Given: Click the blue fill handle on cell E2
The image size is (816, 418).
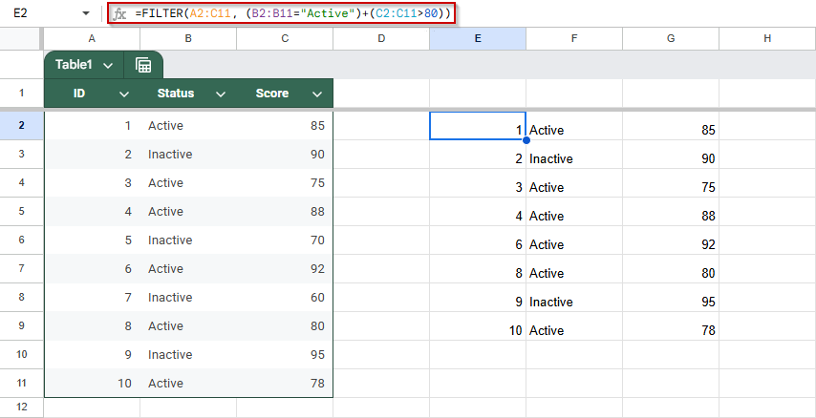Looking at the screenshot, I should click(x=526, y=140).
